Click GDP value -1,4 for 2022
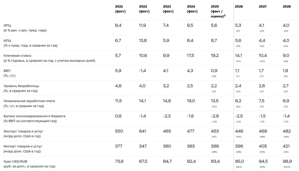299x171 pixels. click(x=142, y=71)
